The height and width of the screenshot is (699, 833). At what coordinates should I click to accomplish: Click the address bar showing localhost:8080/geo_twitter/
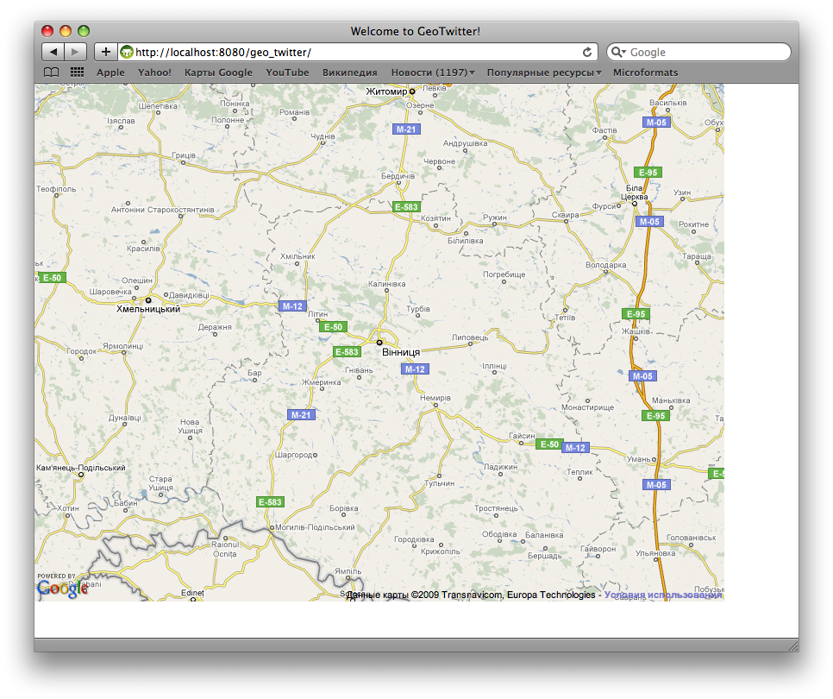pyautogui.click(x=358, y=52)
